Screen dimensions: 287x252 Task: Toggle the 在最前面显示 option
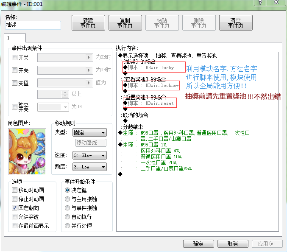pyautogui.click(x=14, y=226)
